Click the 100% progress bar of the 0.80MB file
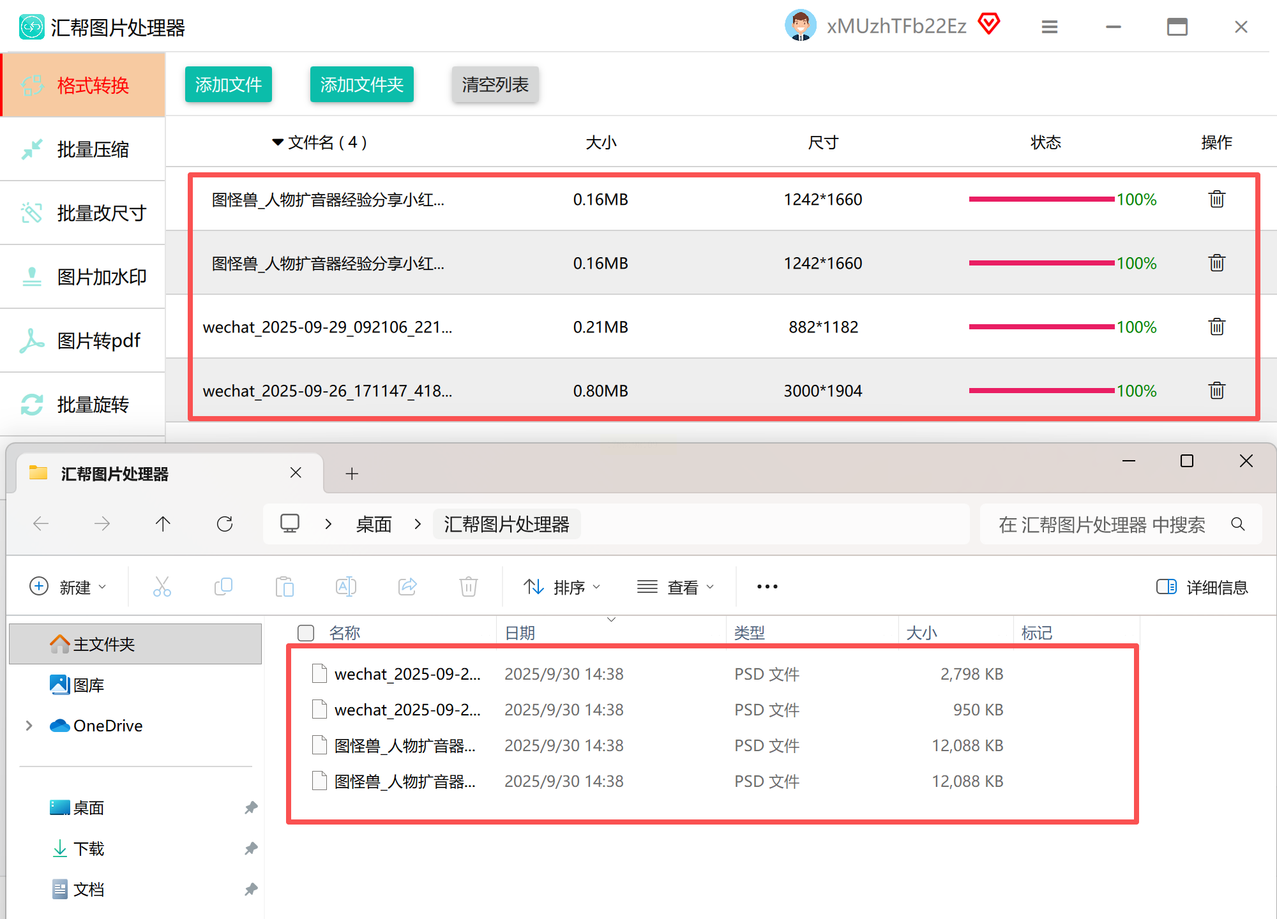 click(1042, 391)
